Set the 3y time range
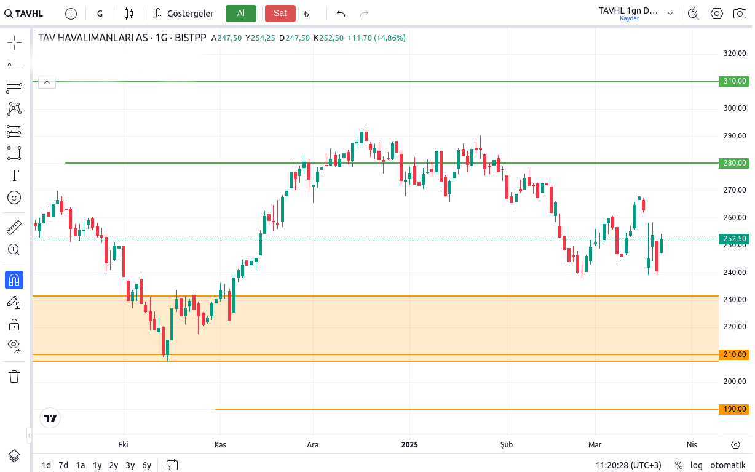755x472 pixels. 130,465
